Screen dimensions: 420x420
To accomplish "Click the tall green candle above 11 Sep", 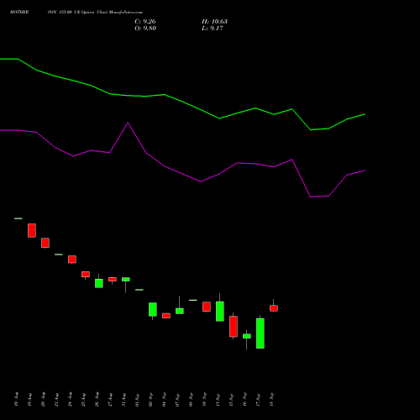I will (x=220, y=312).
